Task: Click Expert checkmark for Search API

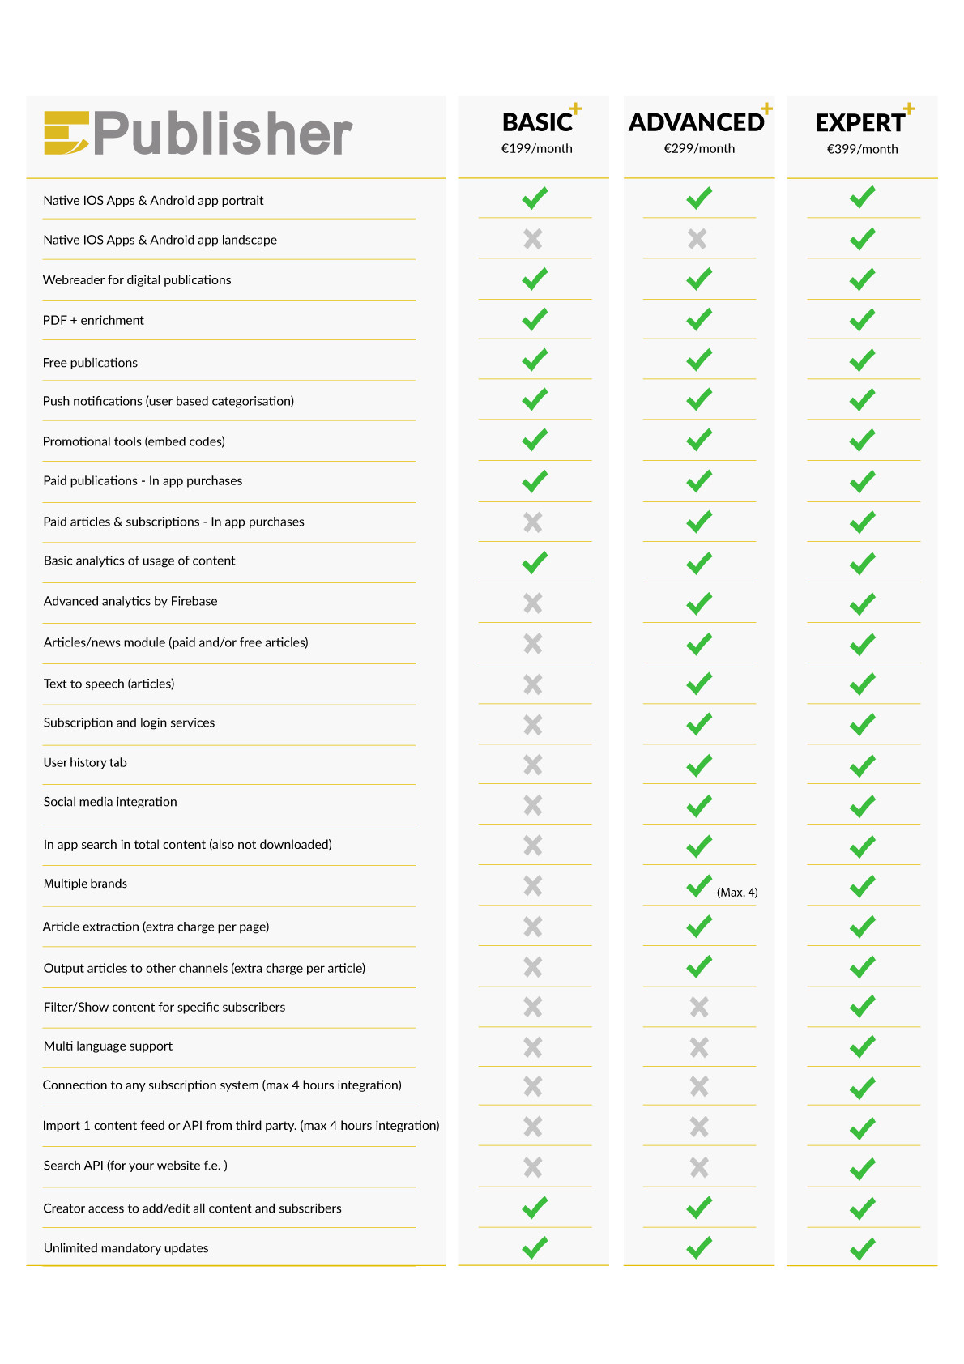Action: coord(863,1168)
